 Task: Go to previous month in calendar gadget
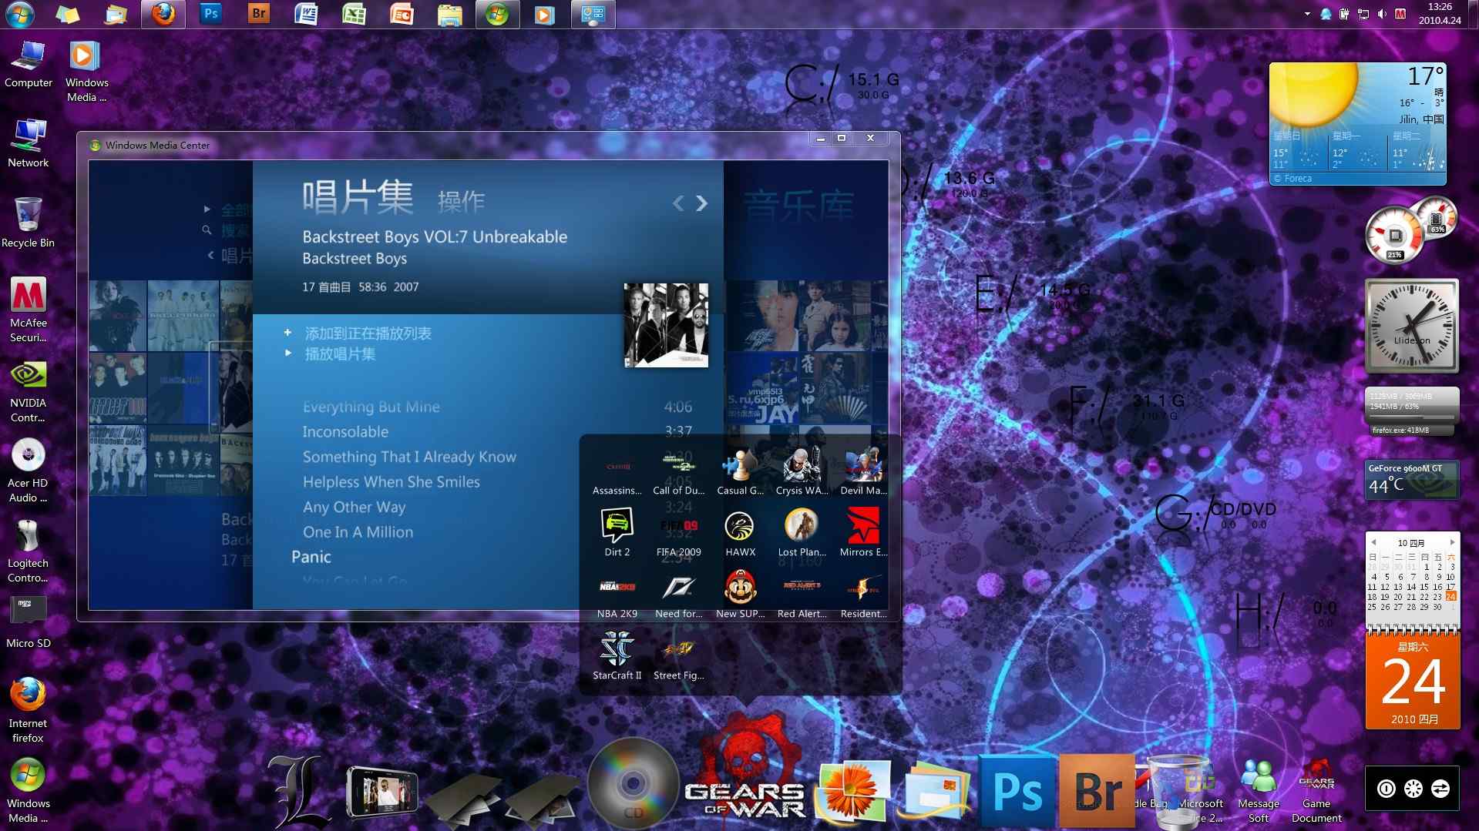click(1373, 542)
